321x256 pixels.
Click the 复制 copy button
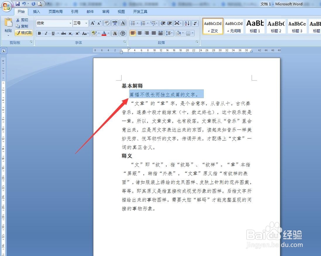[22, 26]
